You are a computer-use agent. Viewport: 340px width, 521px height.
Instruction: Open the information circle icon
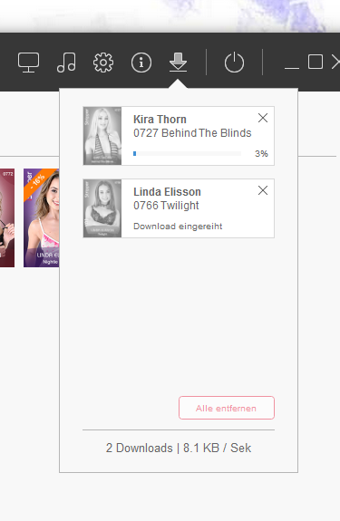click(141, 63)
